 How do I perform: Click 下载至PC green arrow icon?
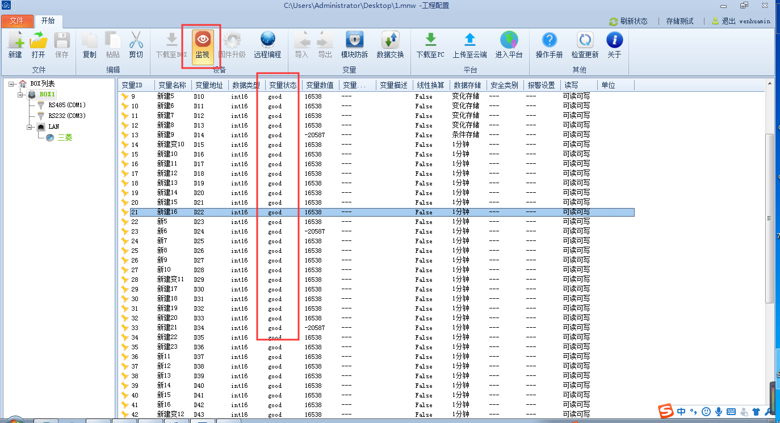coord(430,44)
